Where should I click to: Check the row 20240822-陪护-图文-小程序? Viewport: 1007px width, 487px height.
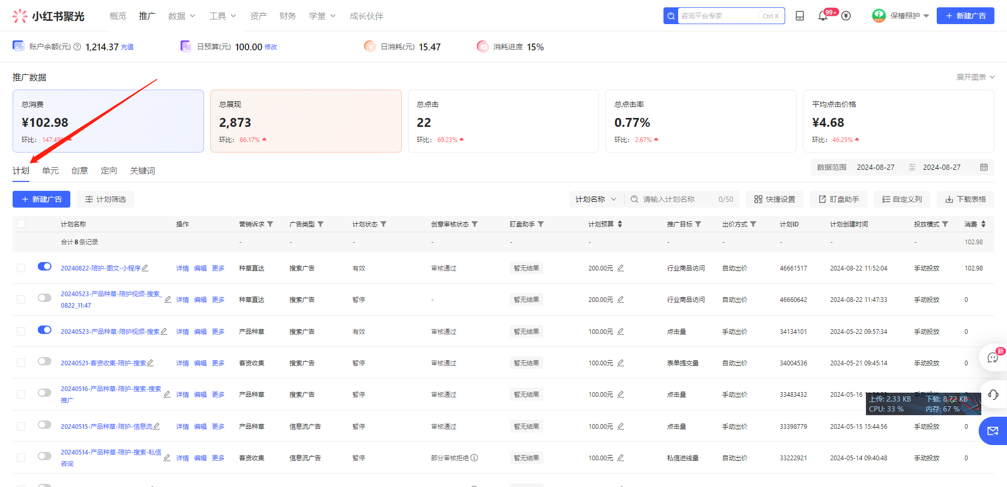pos(21,268)
